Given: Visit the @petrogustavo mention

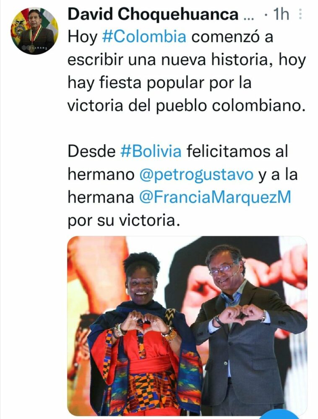Looking at the screenshot, I should (196, 174).
